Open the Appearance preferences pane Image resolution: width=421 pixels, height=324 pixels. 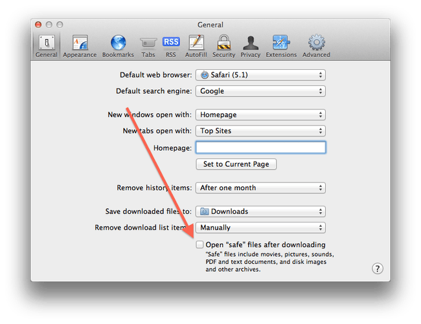coord(80,46)
